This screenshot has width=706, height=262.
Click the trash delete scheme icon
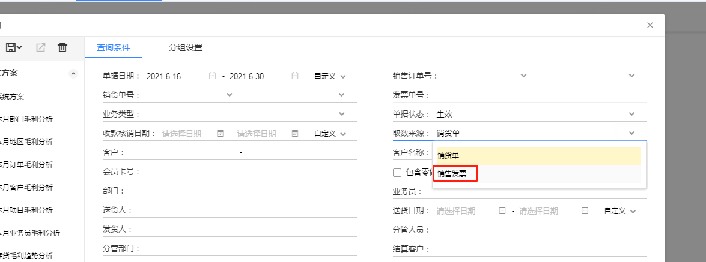point(62,47)
